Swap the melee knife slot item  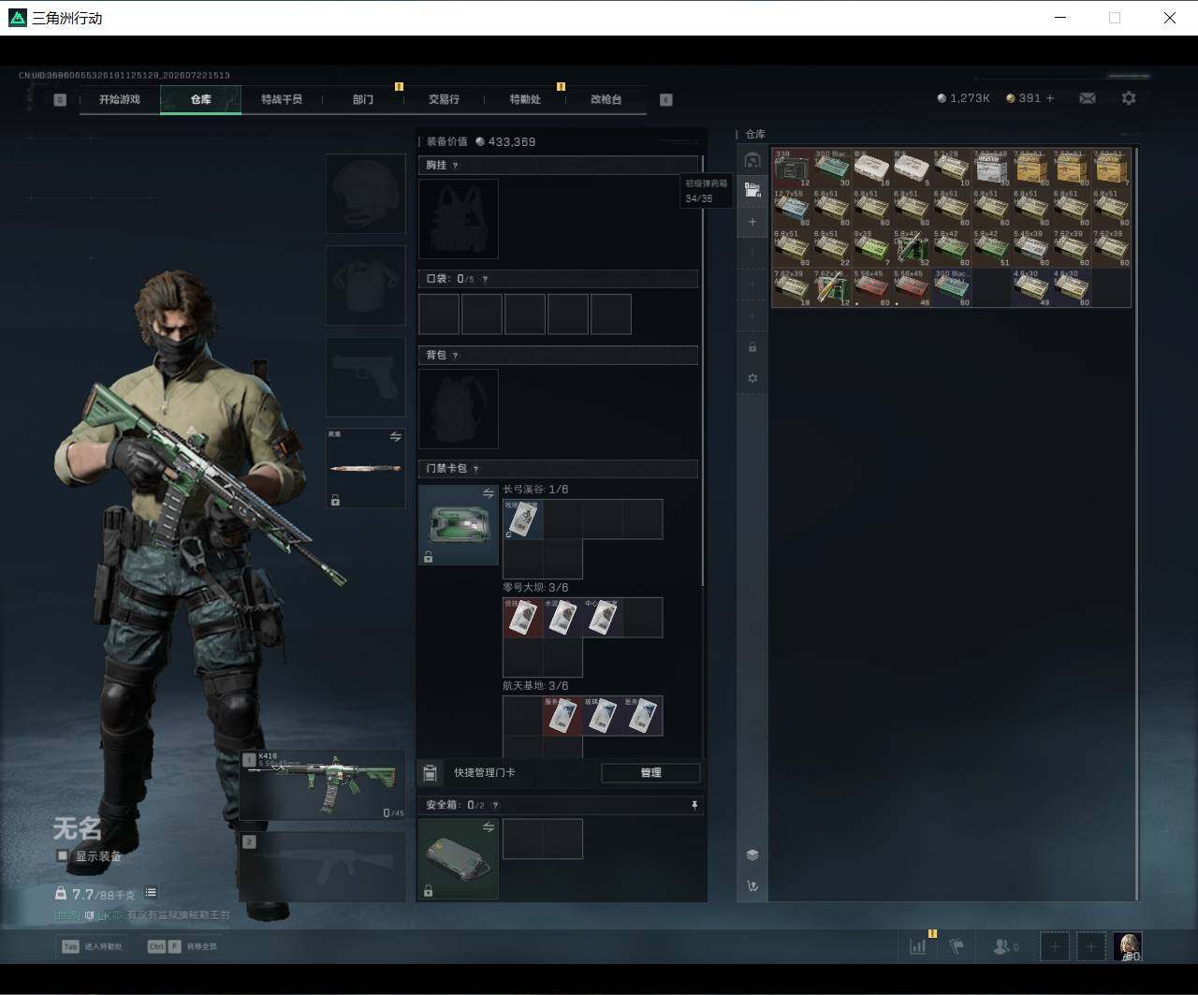pos(395,437)
